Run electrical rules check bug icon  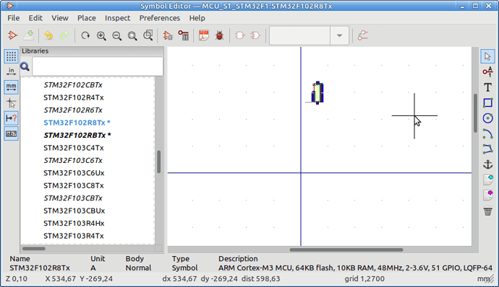pyautogui.click(x=219, y=35)
